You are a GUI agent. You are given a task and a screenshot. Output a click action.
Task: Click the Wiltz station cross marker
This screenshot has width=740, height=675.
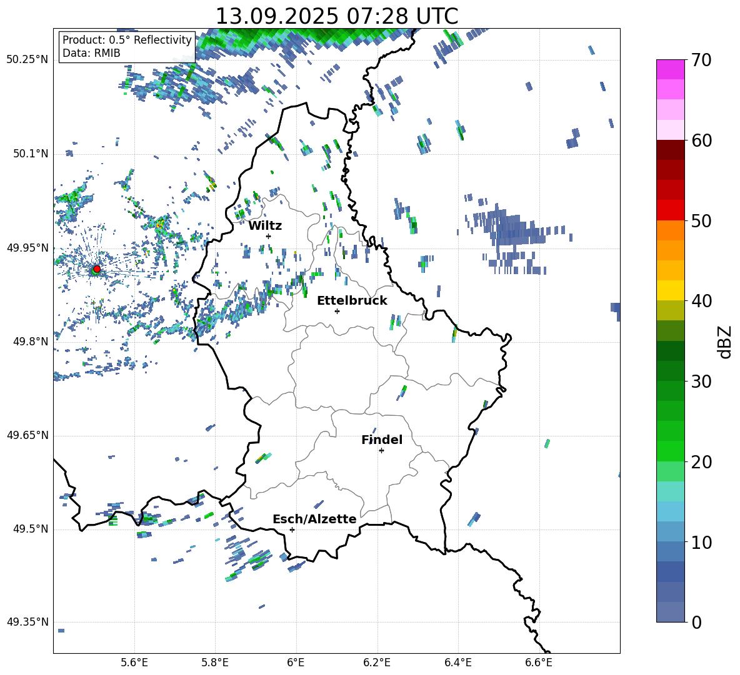[x=269, y=236]
